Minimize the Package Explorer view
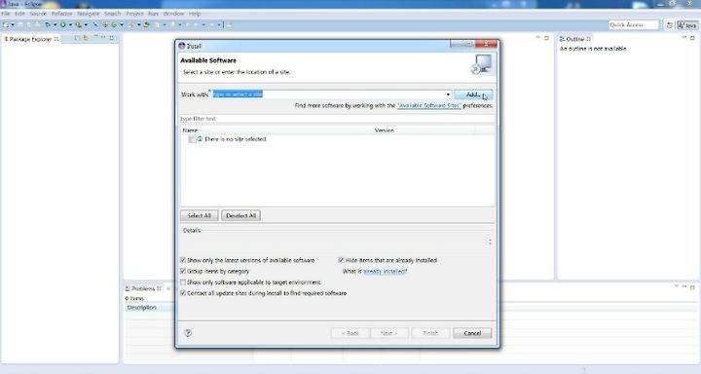The height and width of the screenshot is (374, 701). click(103, 38)
